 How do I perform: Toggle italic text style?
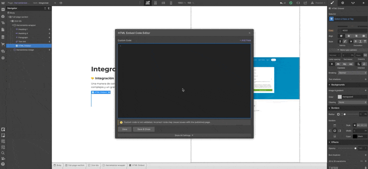pyautogui.click(x=345, y=41)
